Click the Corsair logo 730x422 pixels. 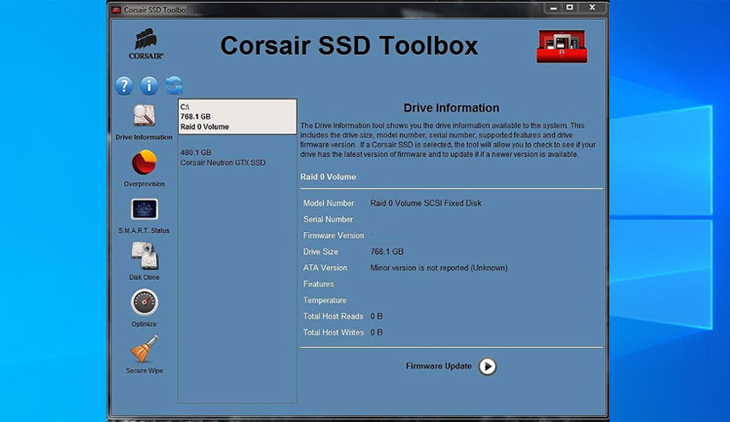146,44
